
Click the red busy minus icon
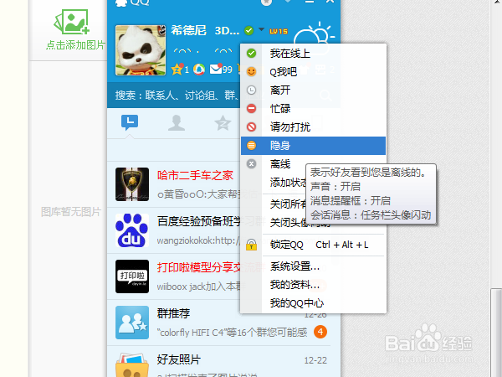[x=251, y=108]
